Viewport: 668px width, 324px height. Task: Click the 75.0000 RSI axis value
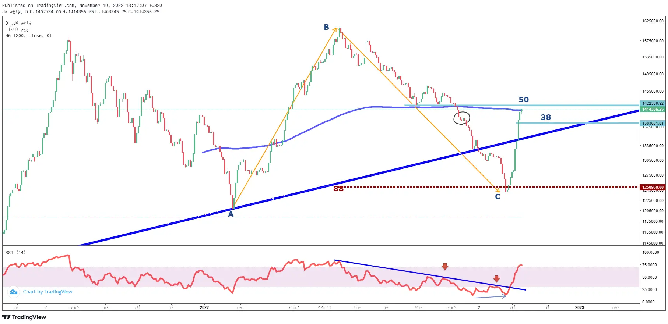[650, 265]
